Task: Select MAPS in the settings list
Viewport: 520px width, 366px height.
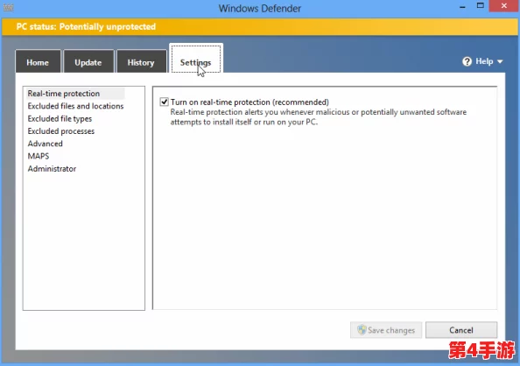Action: tap(39, 156)
